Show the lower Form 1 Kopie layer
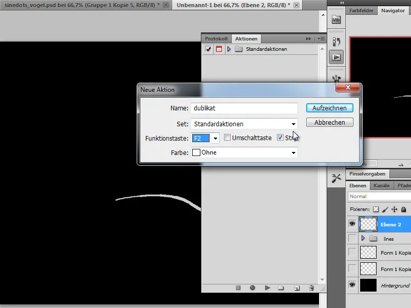This screenshot has height=308, width=411. (352, 269)
